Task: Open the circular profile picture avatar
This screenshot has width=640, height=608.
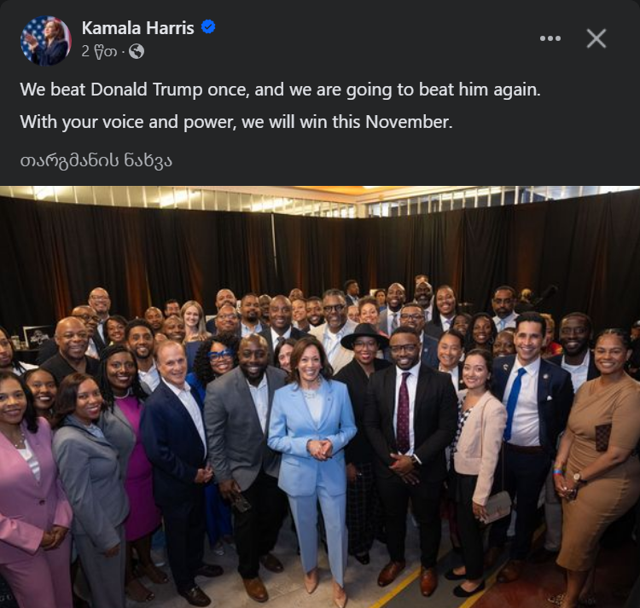Action: click(46, 41)
